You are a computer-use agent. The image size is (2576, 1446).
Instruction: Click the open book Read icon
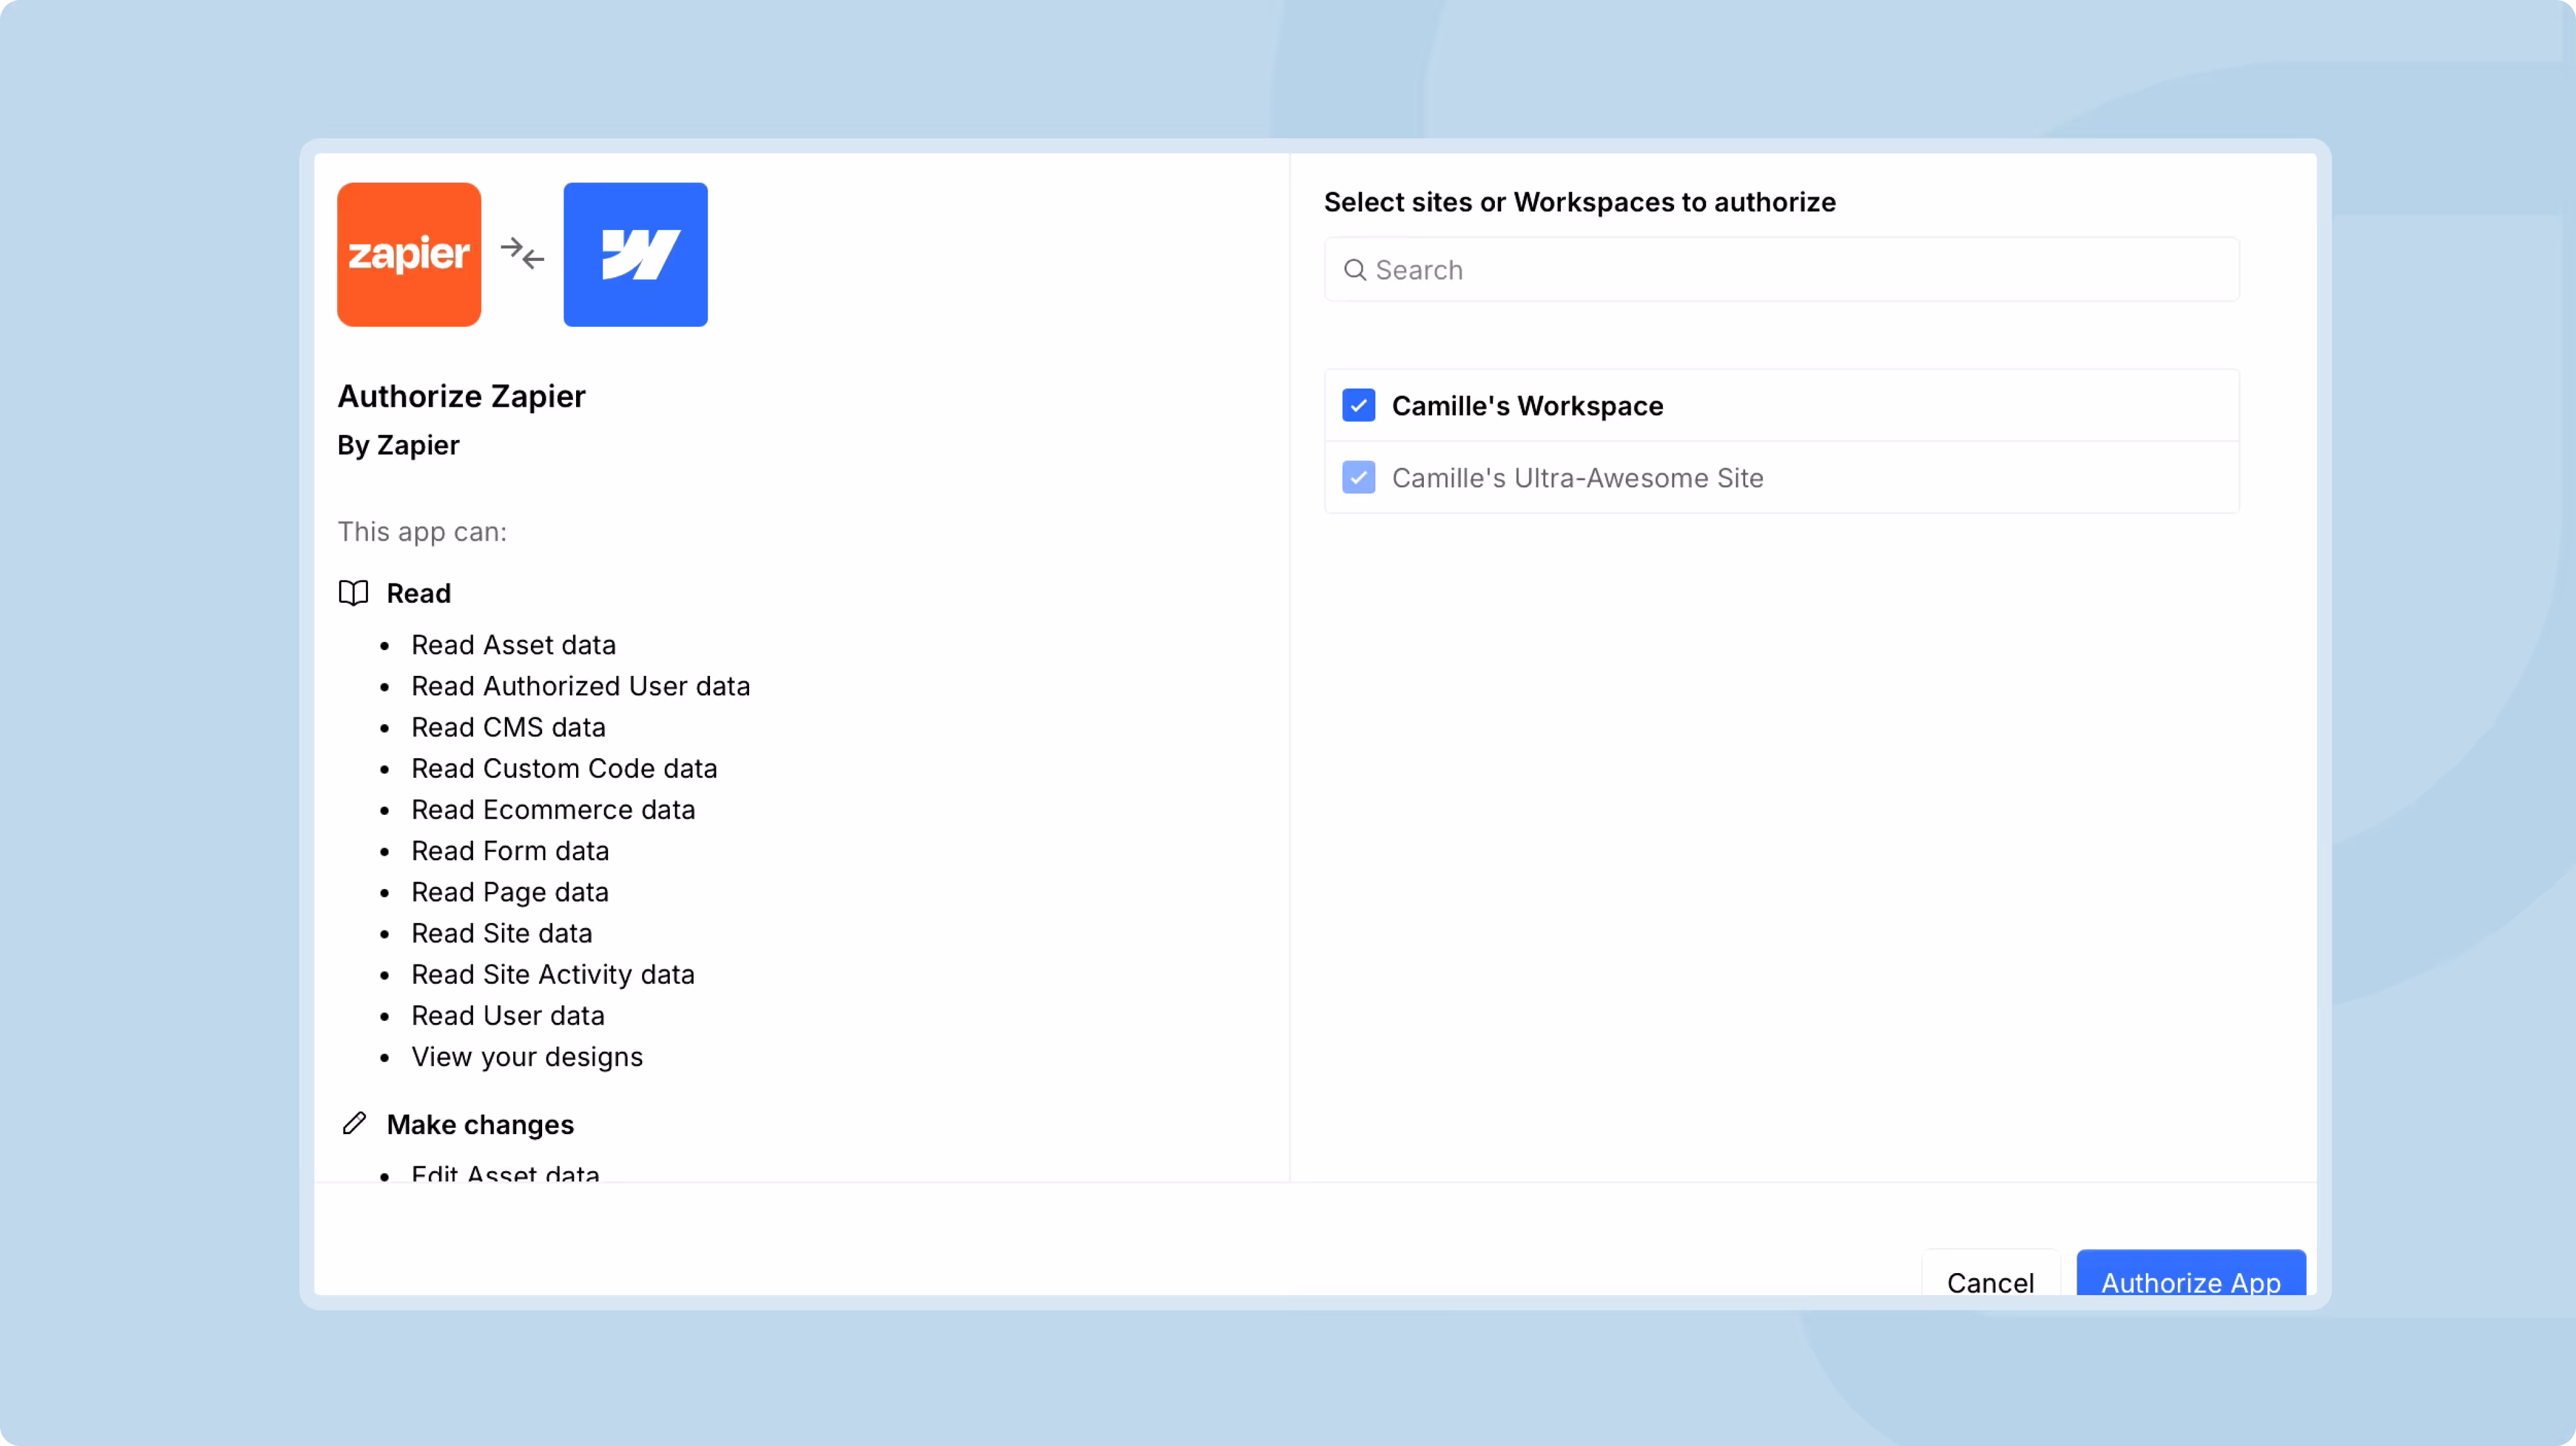tap(353, 593)
